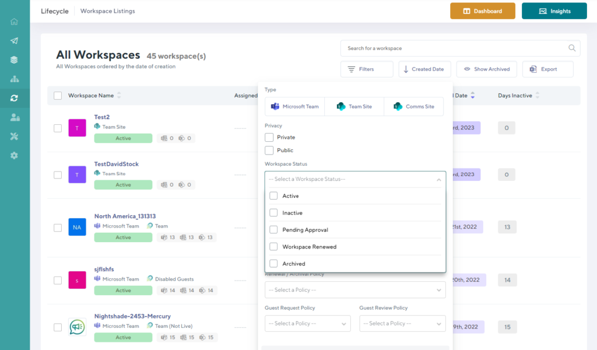Check the Pending Approval status option
This screenshot has height=350, width=597.
(x=273, y=229)
